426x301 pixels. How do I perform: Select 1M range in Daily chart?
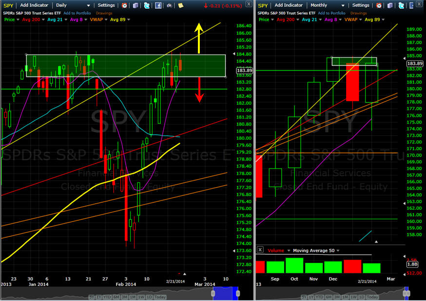(x=133, y=297)
